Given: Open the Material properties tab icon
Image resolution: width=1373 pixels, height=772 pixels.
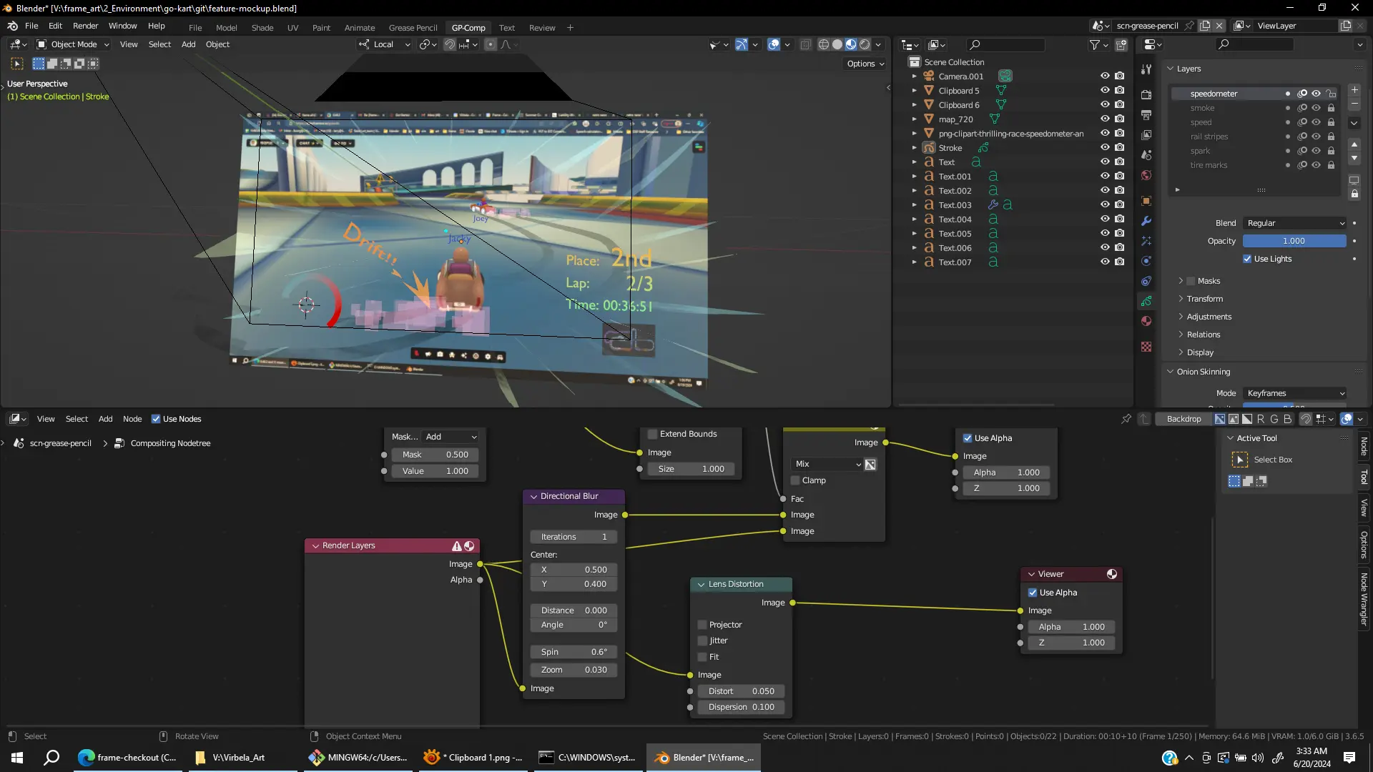Looking at the screenshot, I should pyautogui.click(x=1146, y=321).
